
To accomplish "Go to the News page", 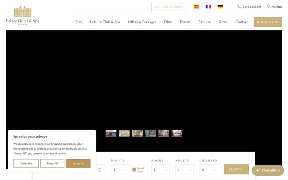I will coord(223,22).
